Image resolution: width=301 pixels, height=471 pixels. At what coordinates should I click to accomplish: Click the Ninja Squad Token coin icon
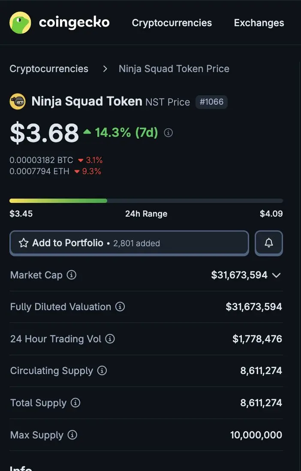point(18,102)
